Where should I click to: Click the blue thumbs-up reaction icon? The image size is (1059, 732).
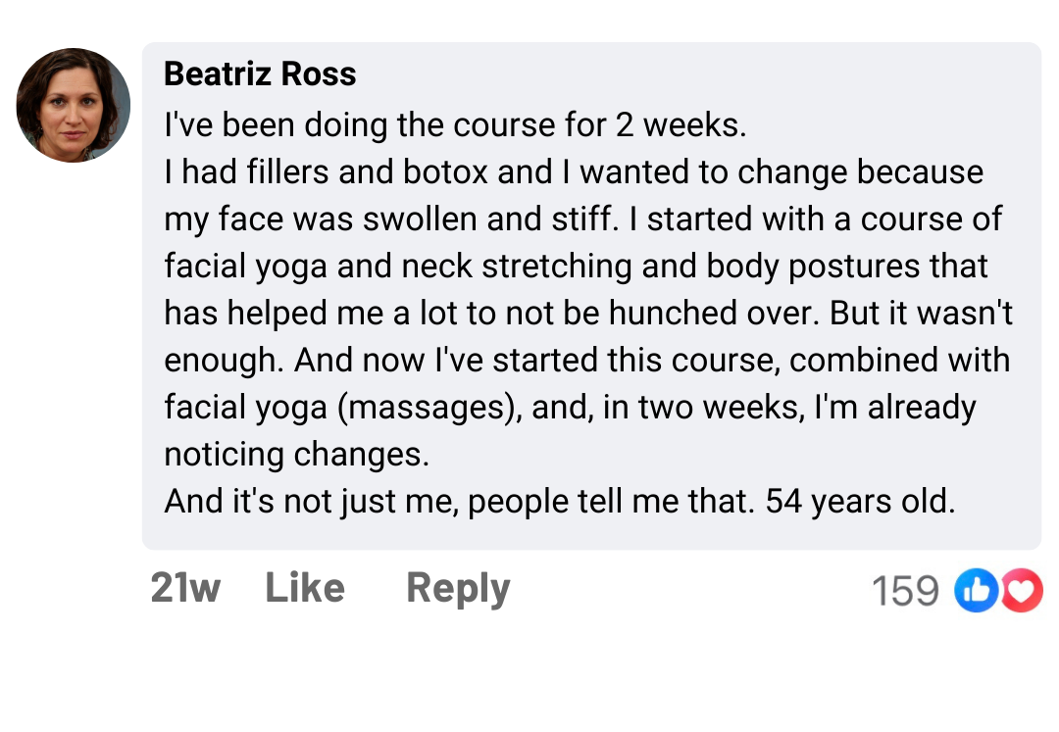tap(976, 591)
